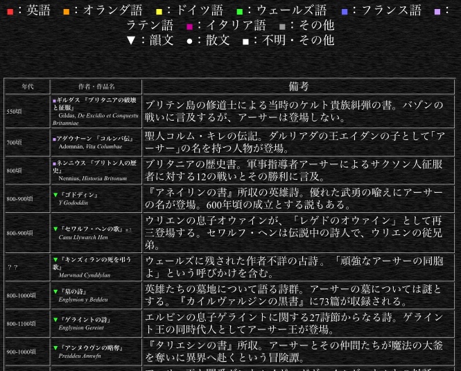
Task: Click the white circle 散文 legend symbol
Action: click(189, 41)
